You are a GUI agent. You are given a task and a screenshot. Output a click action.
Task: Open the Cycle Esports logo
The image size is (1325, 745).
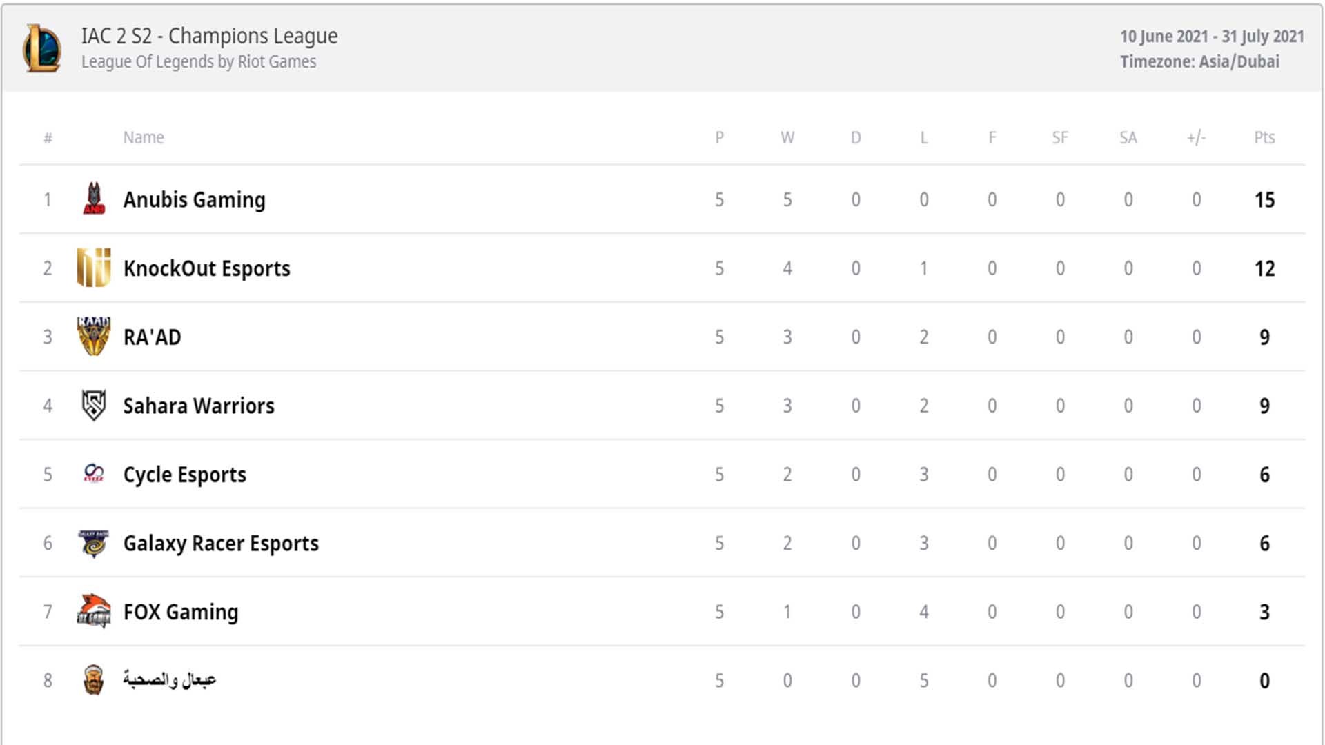(x=94, y=473)
